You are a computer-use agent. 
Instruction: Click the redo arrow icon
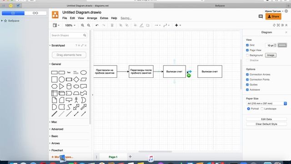104,26
